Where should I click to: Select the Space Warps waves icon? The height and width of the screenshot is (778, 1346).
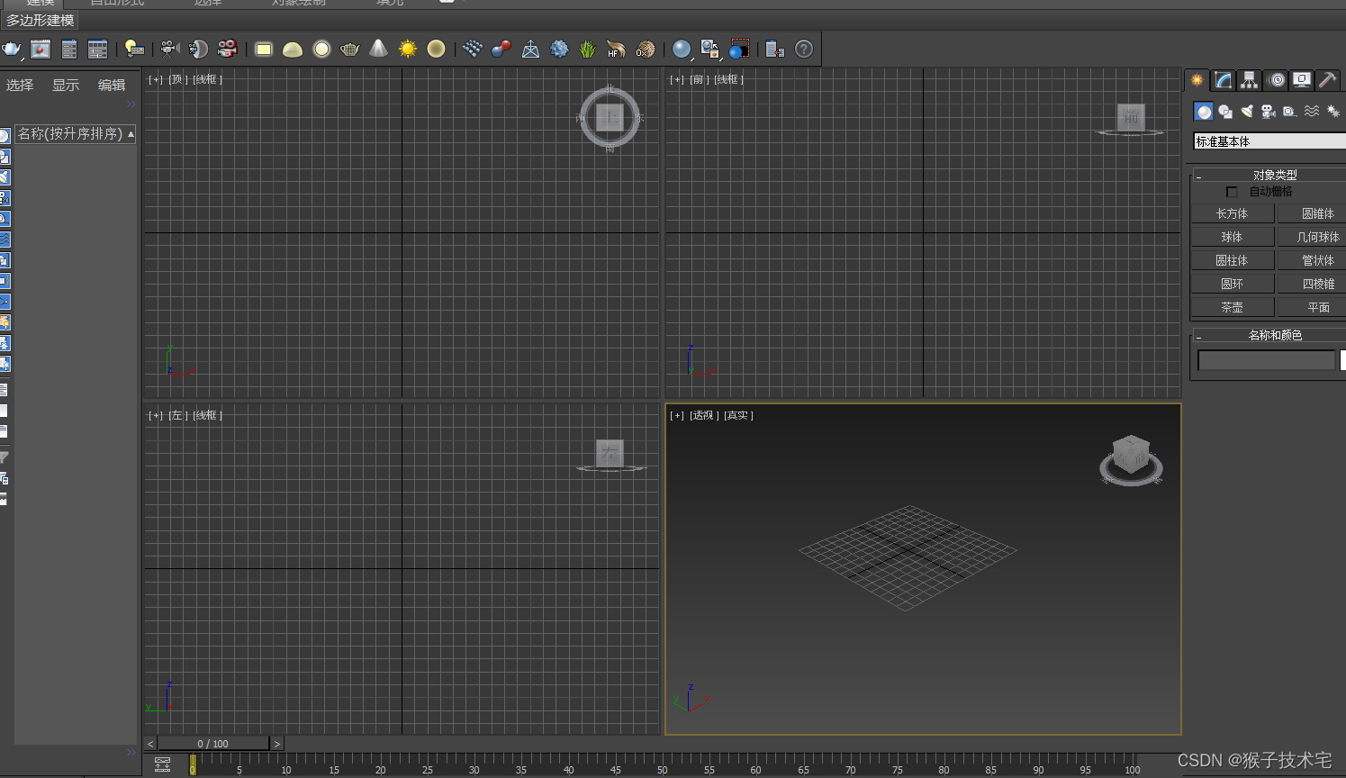[1312, 111]
